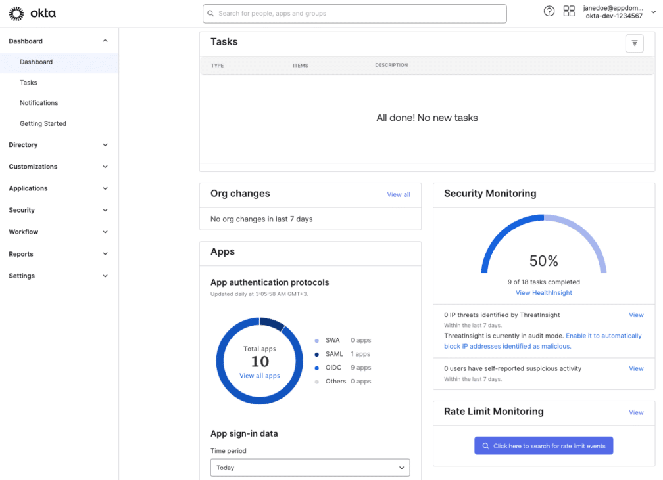Open the help question mark icon
663x480 pixels.
click(549, 11)
